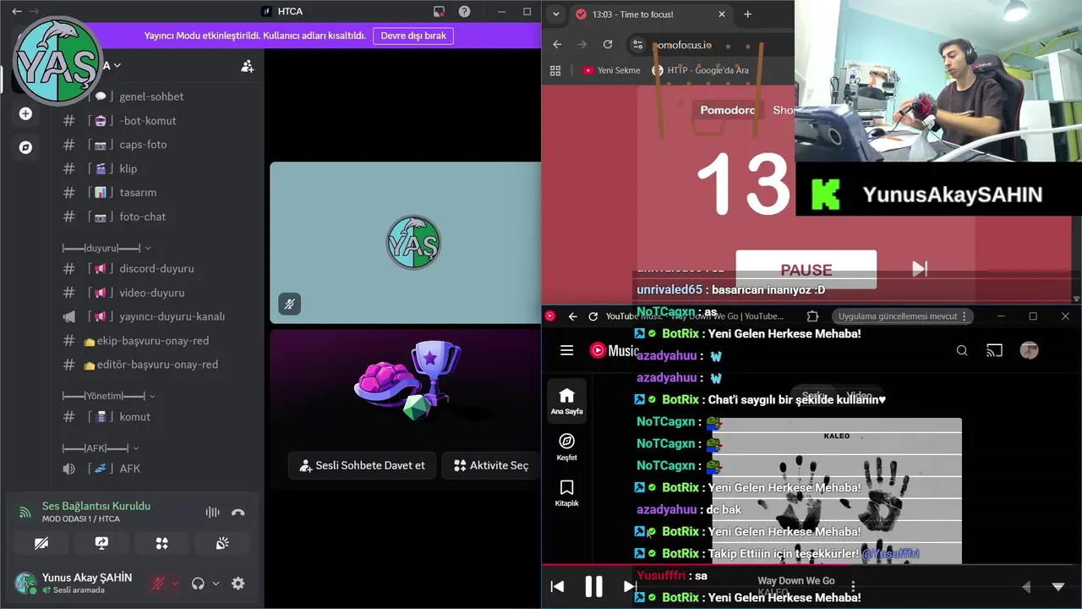Toggle deafen headphones icon in Discord
Image resolution: width=1082 pixels, height=609 pixels.
click(x=198, y=584)
